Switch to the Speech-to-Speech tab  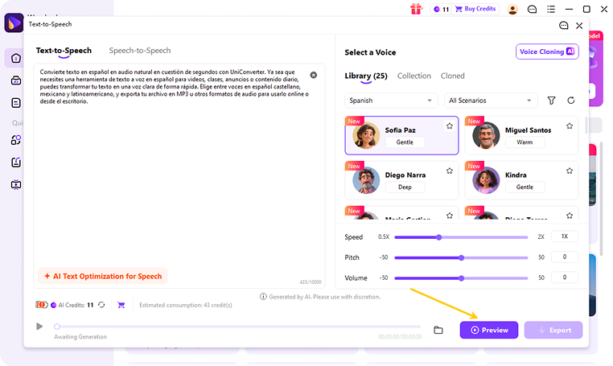coord(140,51)
